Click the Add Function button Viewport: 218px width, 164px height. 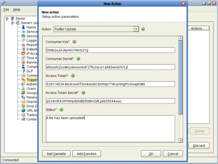(86, 154)
